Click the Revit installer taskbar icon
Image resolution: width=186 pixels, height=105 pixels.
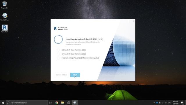click(75, 103)
